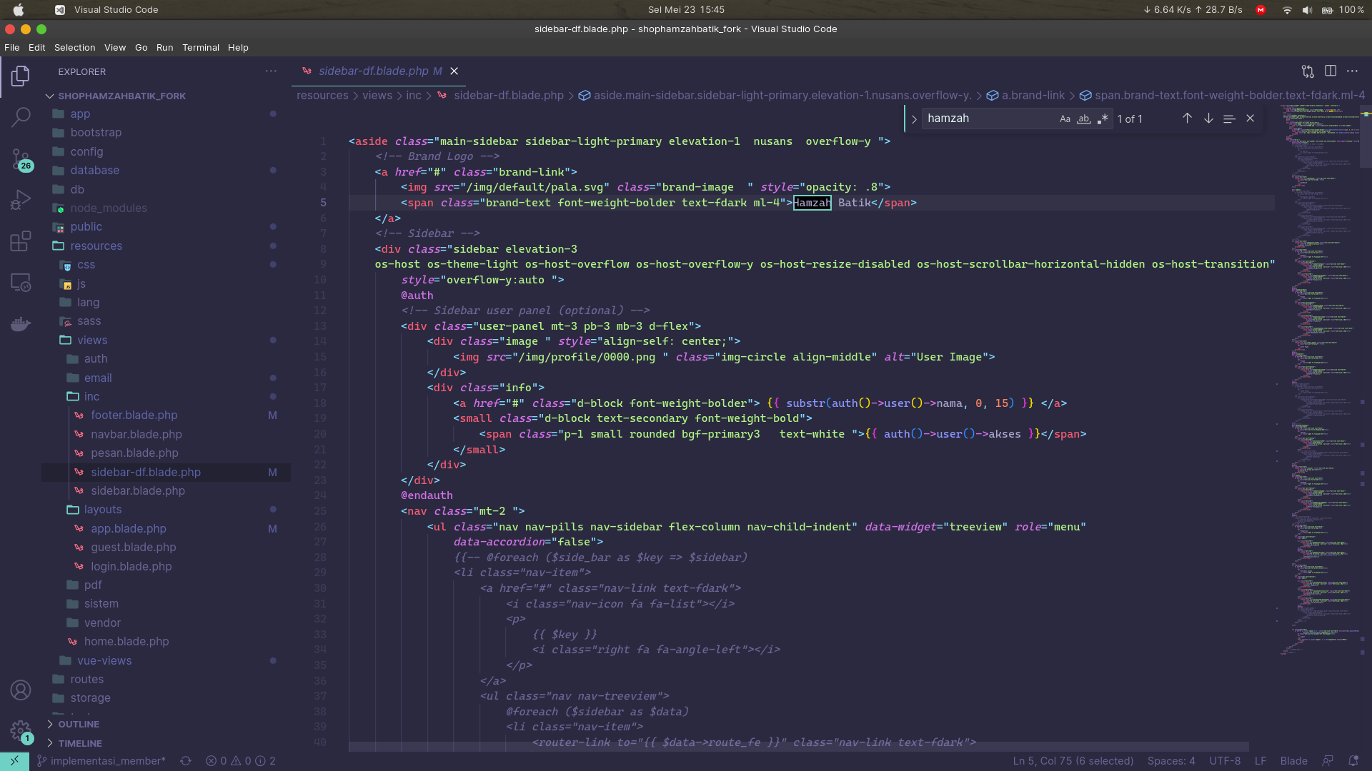
Task: Toggle Replace chevron in find widget
Action: [913, 119]
